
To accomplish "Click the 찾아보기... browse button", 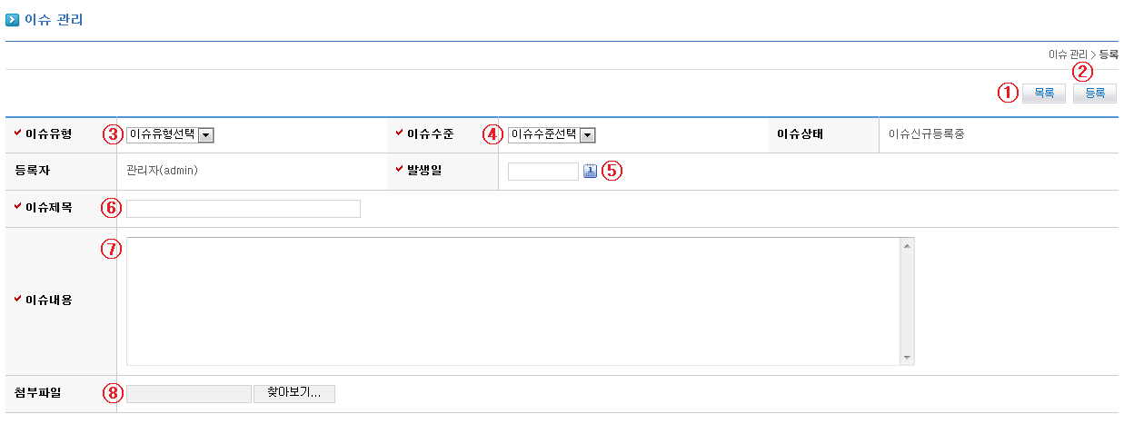I will 294,393.
